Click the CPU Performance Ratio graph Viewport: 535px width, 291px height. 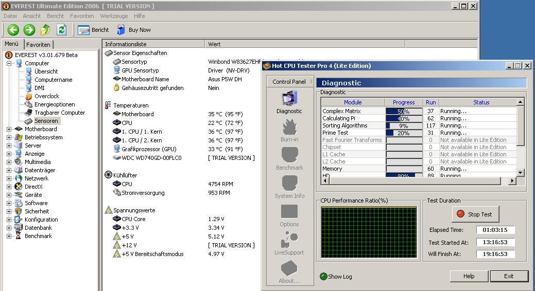pyautogui.click(x=369, y=232)
